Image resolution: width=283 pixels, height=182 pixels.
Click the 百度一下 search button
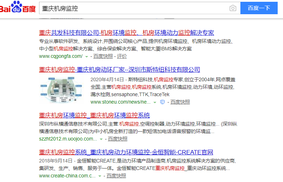(x=259, y=8)
